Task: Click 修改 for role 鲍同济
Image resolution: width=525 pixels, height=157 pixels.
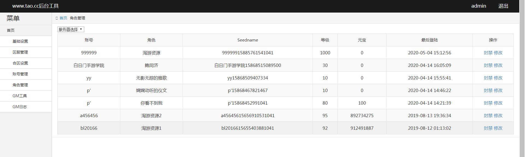Action: 498,65
